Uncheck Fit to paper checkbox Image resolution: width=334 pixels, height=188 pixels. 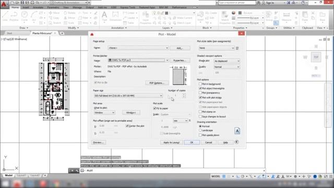pos(154,108)
